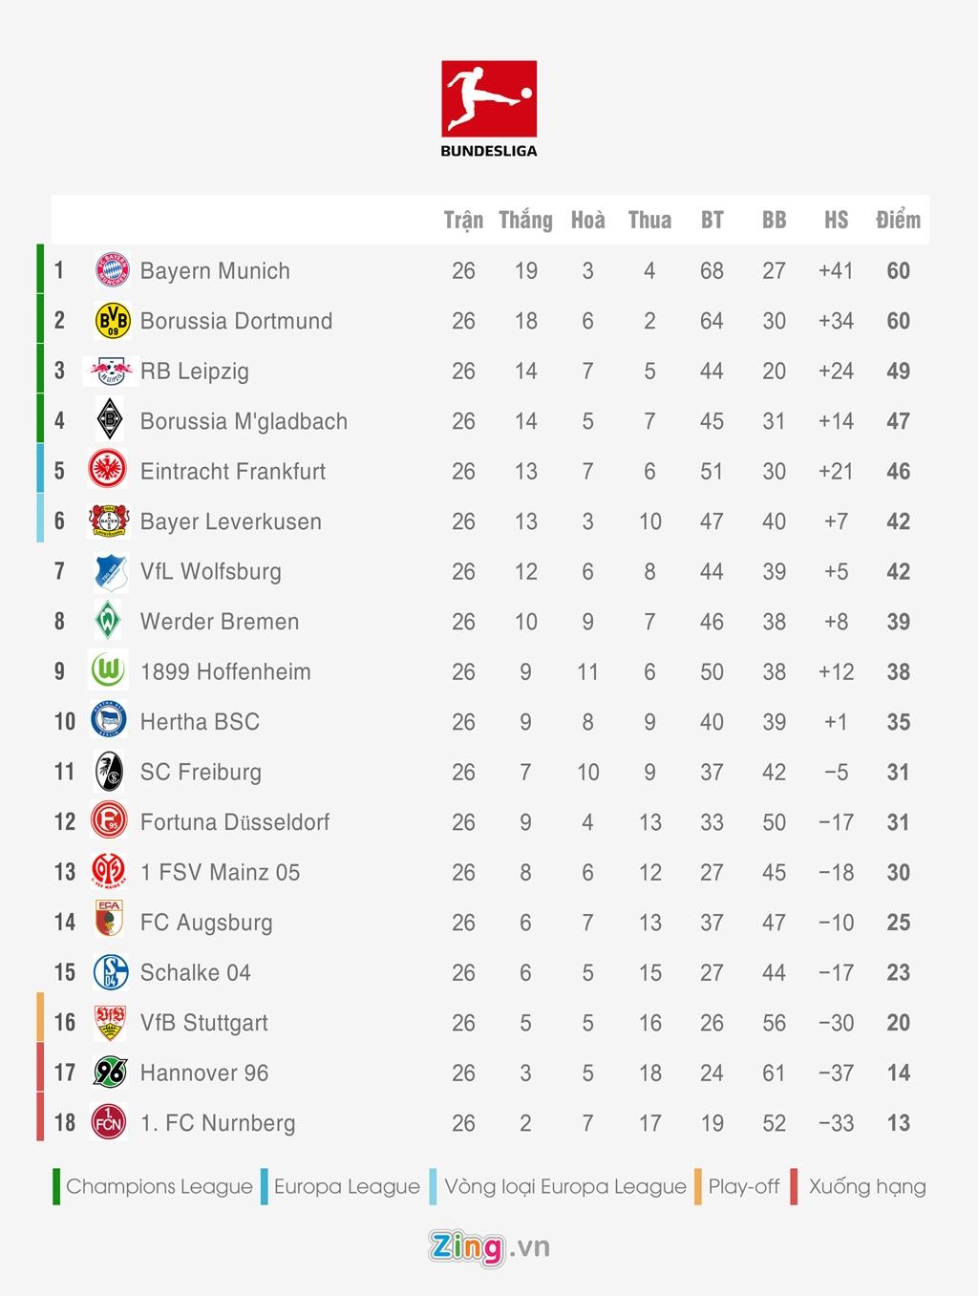Select the Thắng column header

[525, 221]
